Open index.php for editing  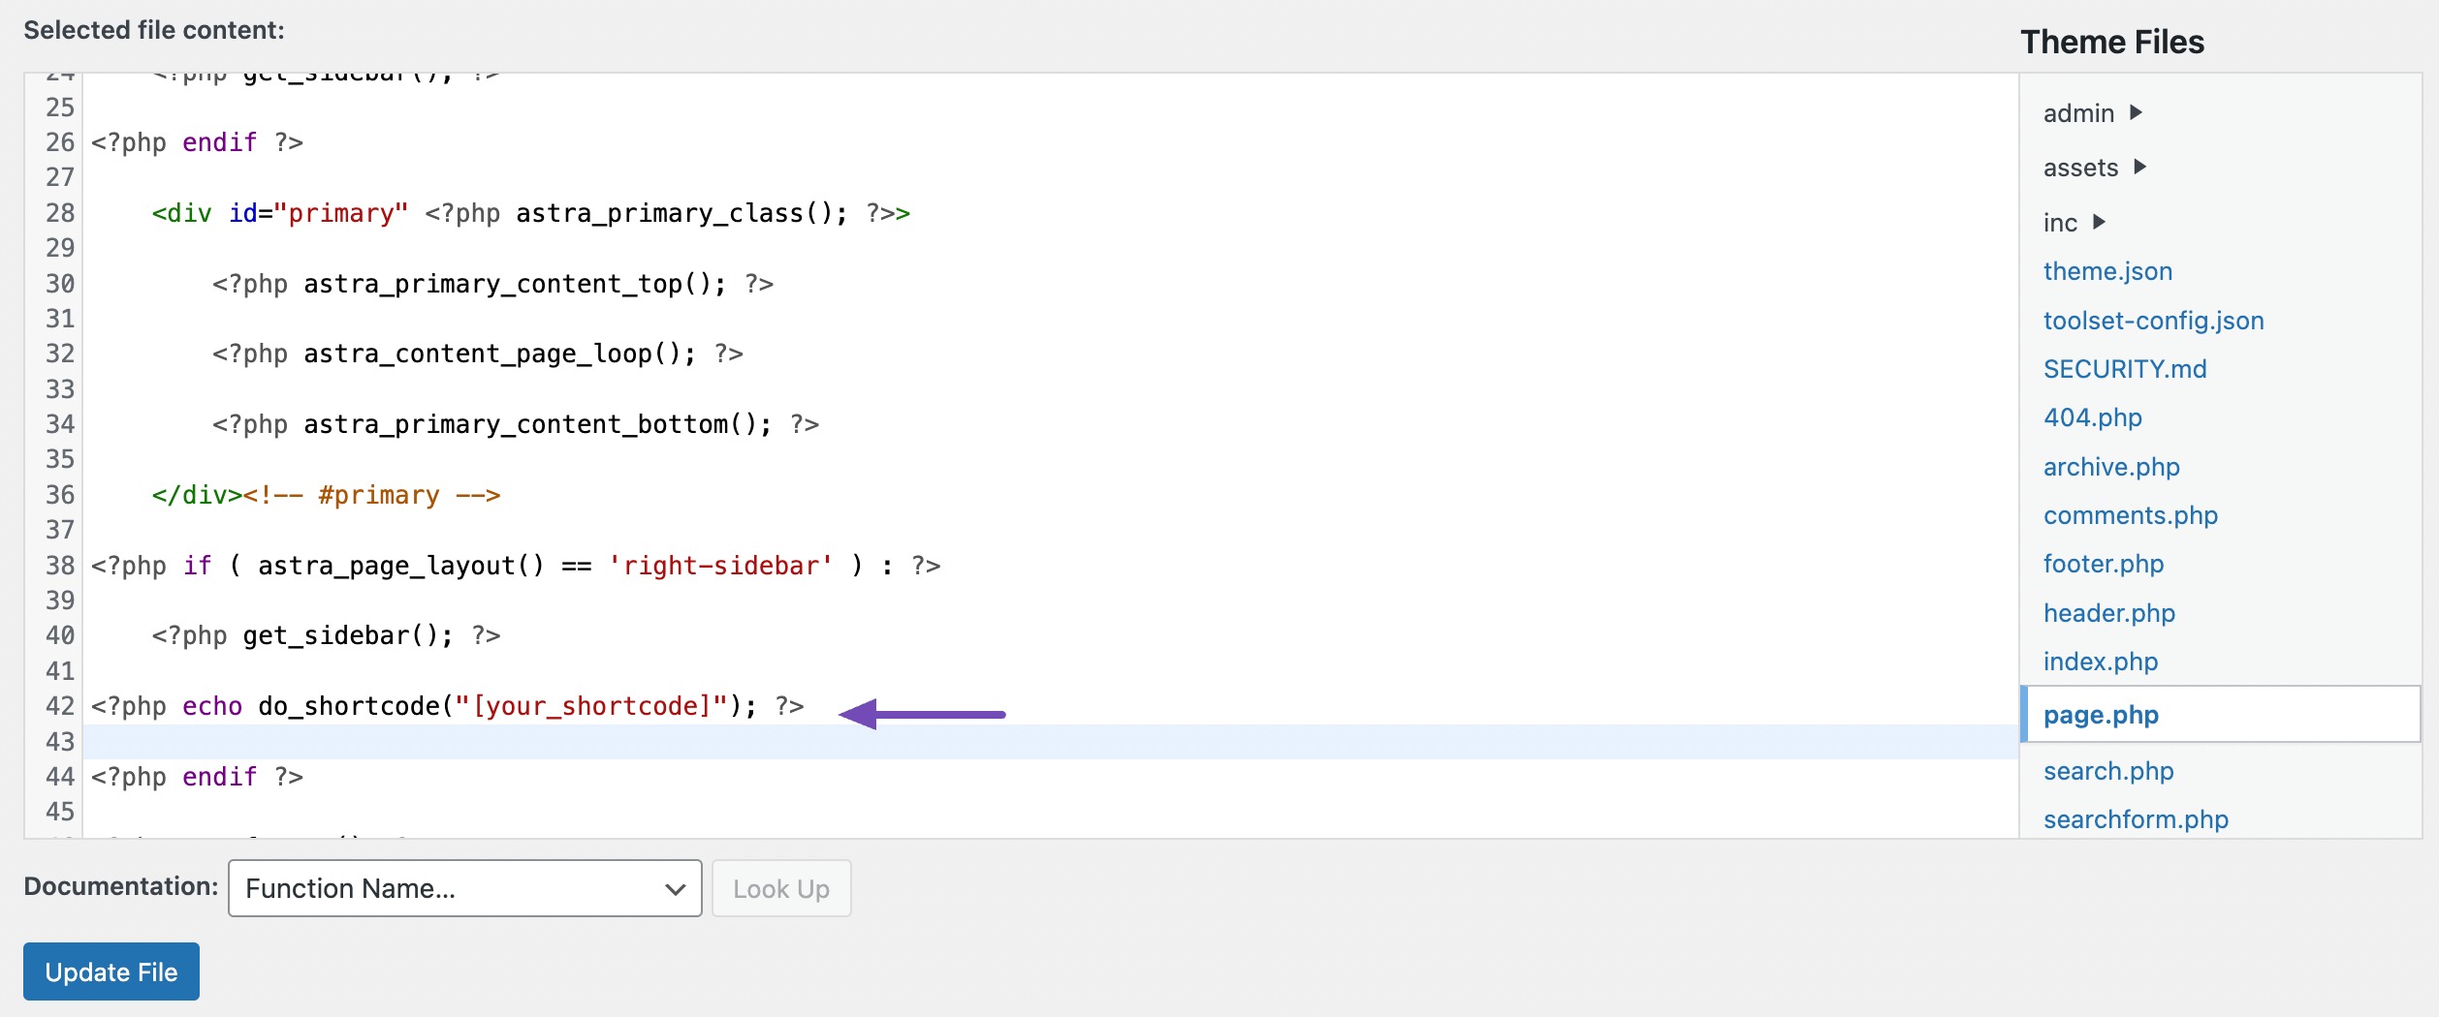2103,662
